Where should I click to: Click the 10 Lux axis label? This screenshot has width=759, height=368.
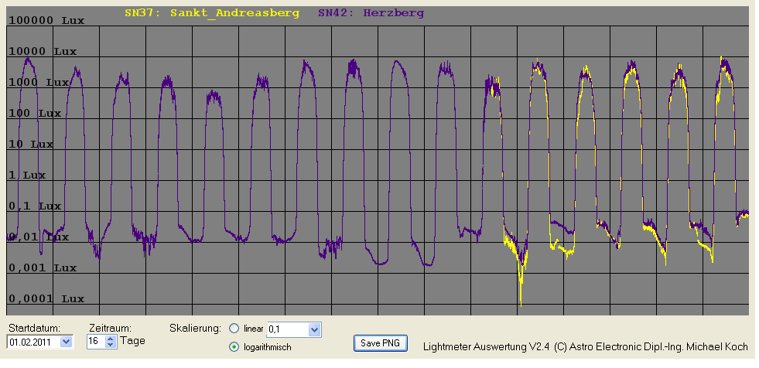tap(31, 145)
